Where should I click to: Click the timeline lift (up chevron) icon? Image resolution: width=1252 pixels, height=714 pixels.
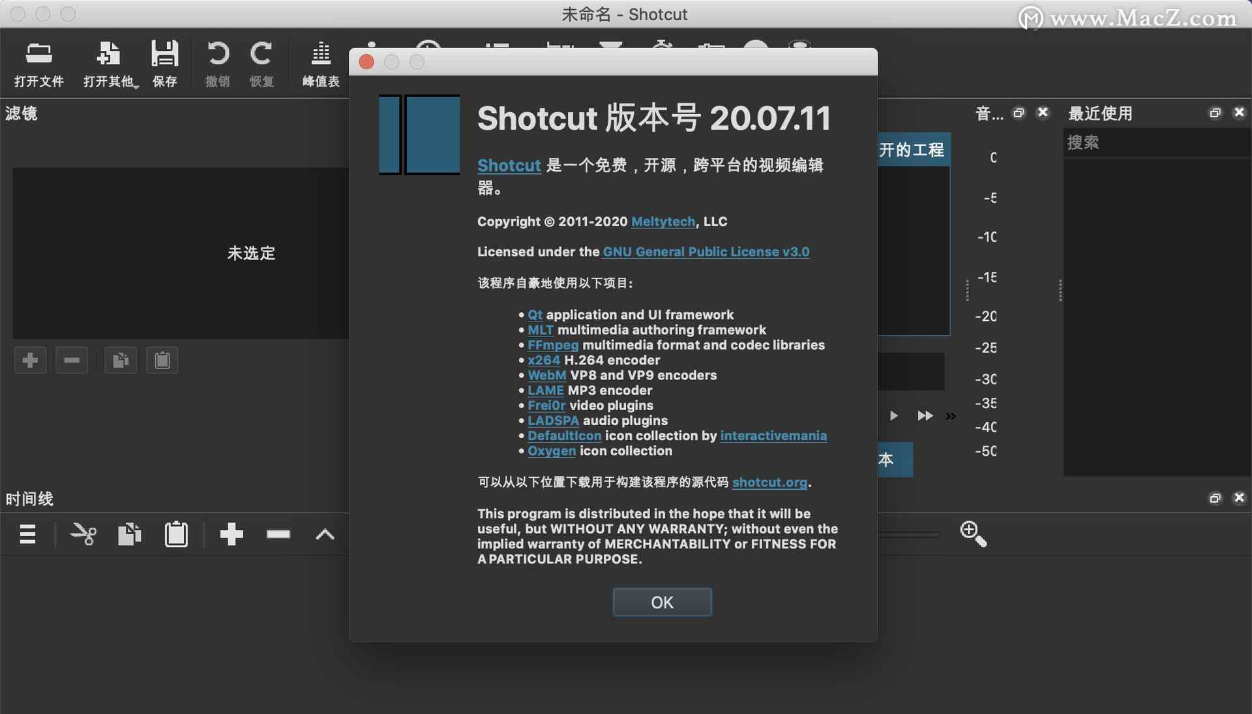tap(325, 535)
